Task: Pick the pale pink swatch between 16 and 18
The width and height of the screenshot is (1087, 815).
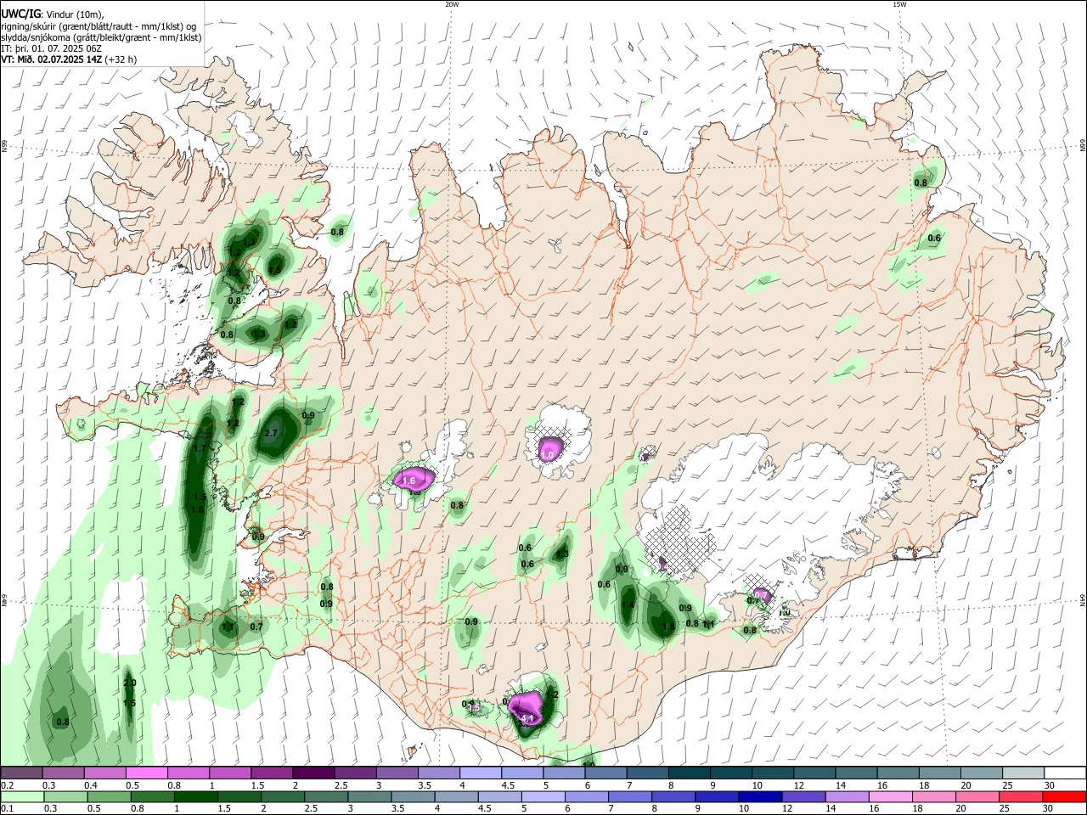Action: (890, 796)
